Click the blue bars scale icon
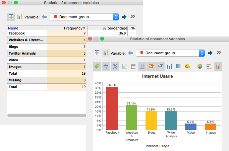 169,66
